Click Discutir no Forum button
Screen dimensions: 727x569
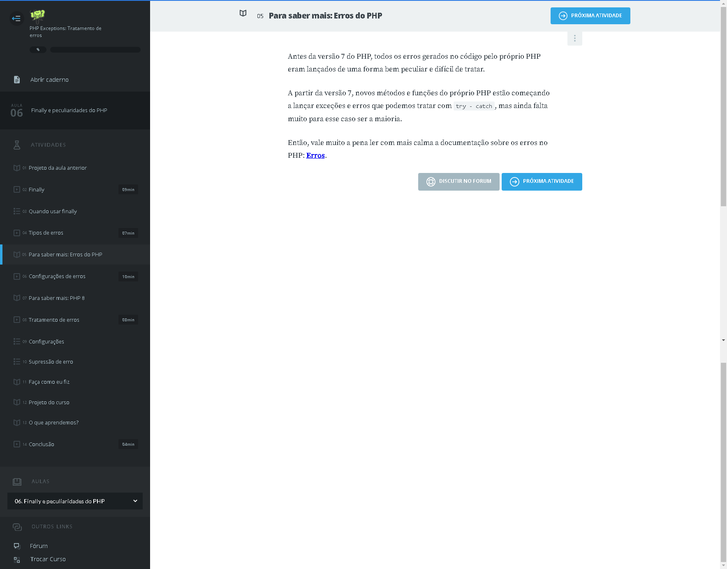point(458,182)
